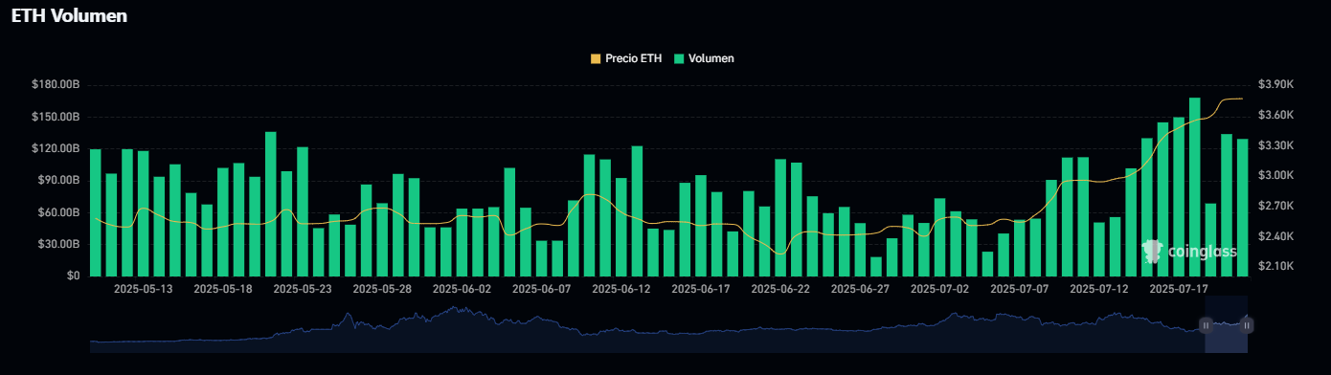Screen dimensions: 1331x375
Task: Click the $30.00B volume axis label
Action: pos(58,244)
